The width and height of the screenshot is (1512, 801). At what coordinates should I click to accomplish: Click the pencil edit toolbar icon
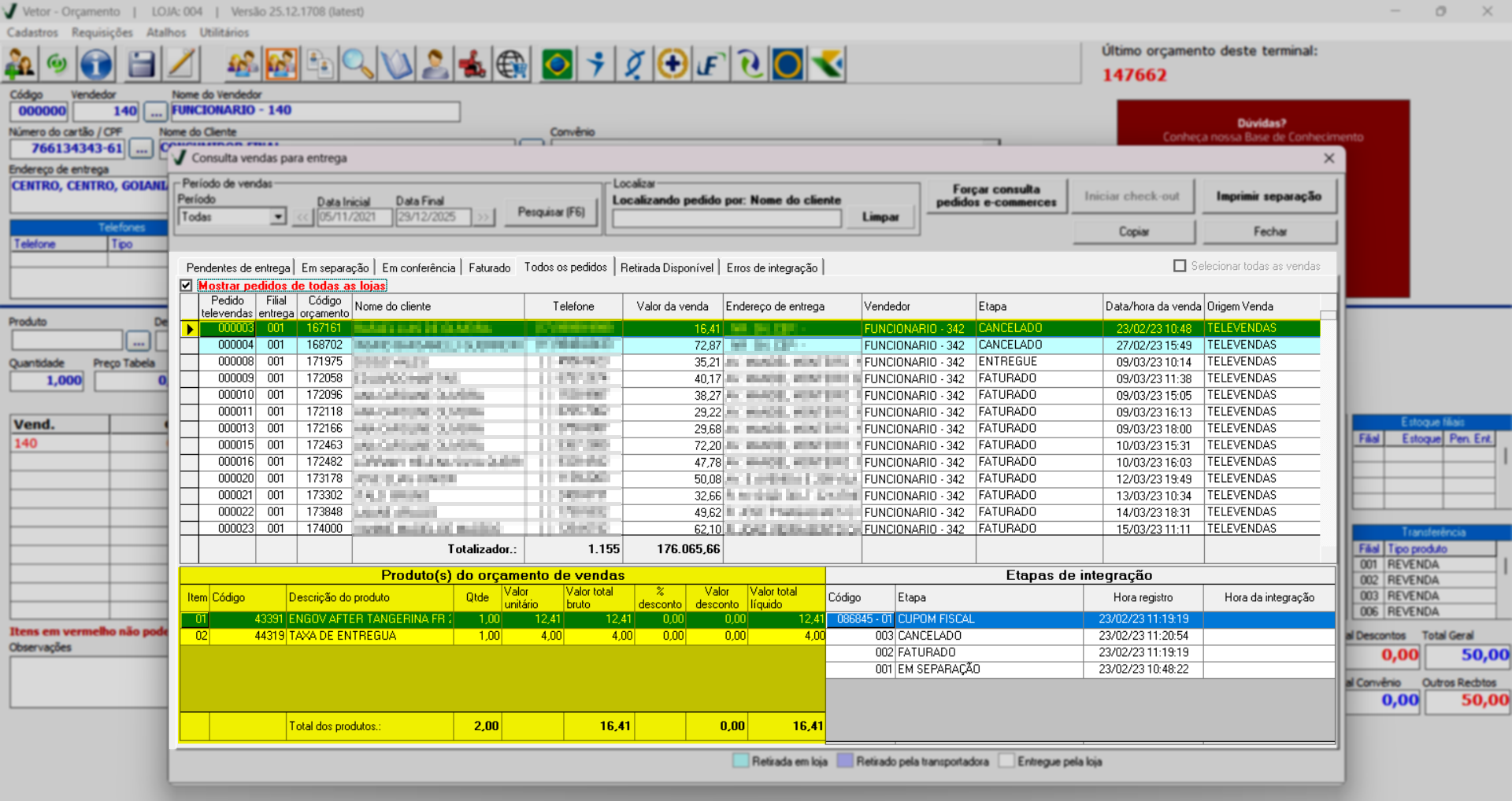(181, 65)
